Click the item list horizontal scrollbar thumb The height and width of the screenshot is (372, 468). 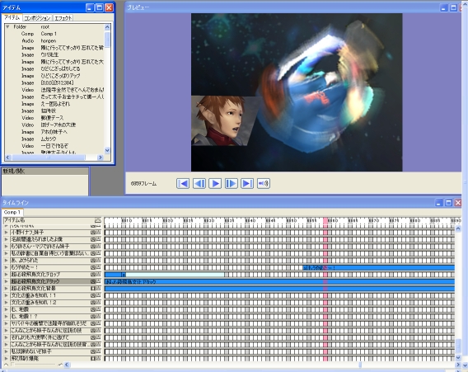point(49,158)
